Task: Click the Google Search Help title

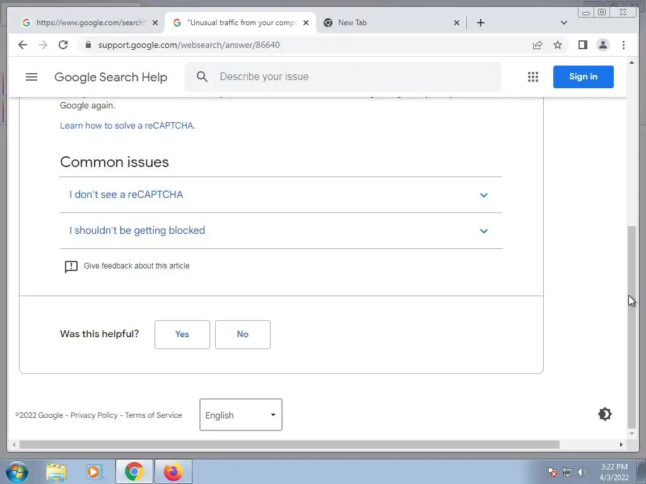Action: point(110,77)
